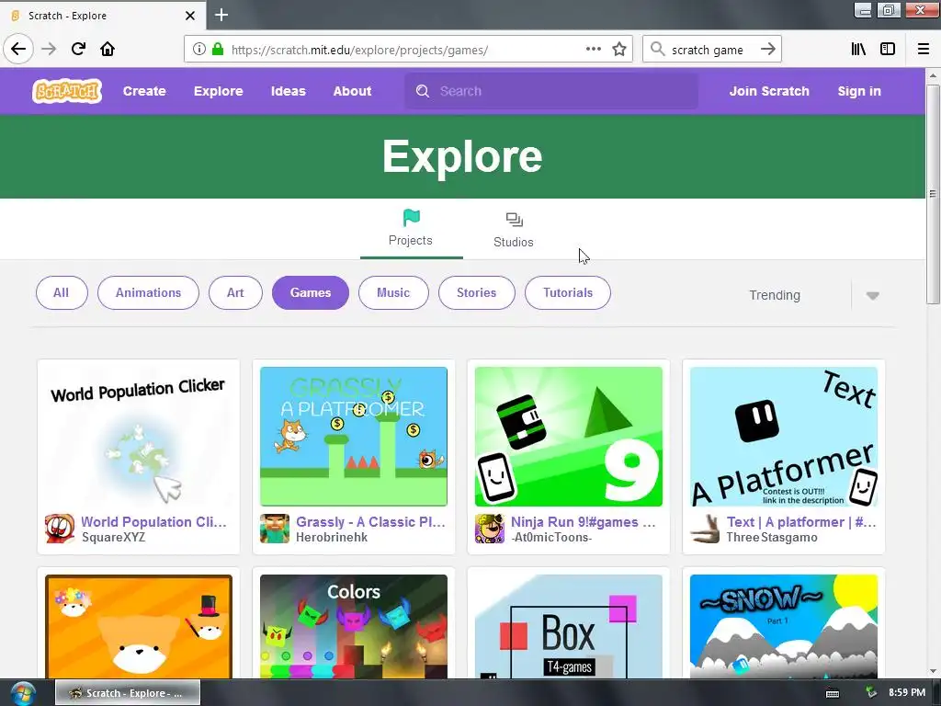
Task: Go back with browser back arrow
Action: coord(18,49)
